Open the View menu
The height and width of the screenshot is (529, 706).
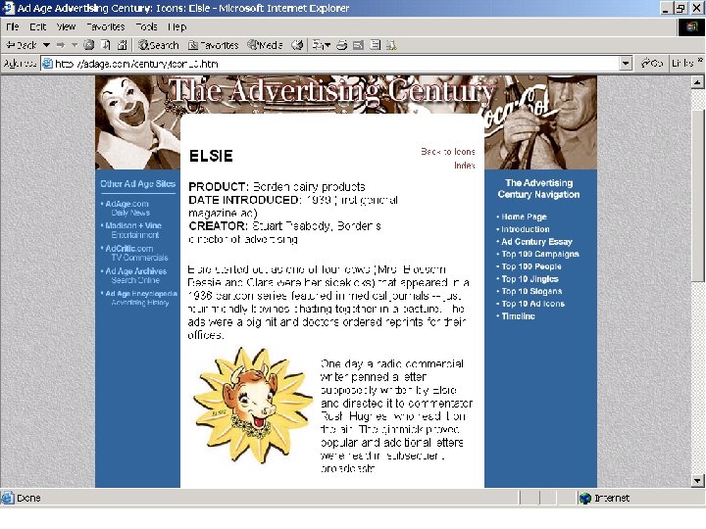[x=66, y=27]
